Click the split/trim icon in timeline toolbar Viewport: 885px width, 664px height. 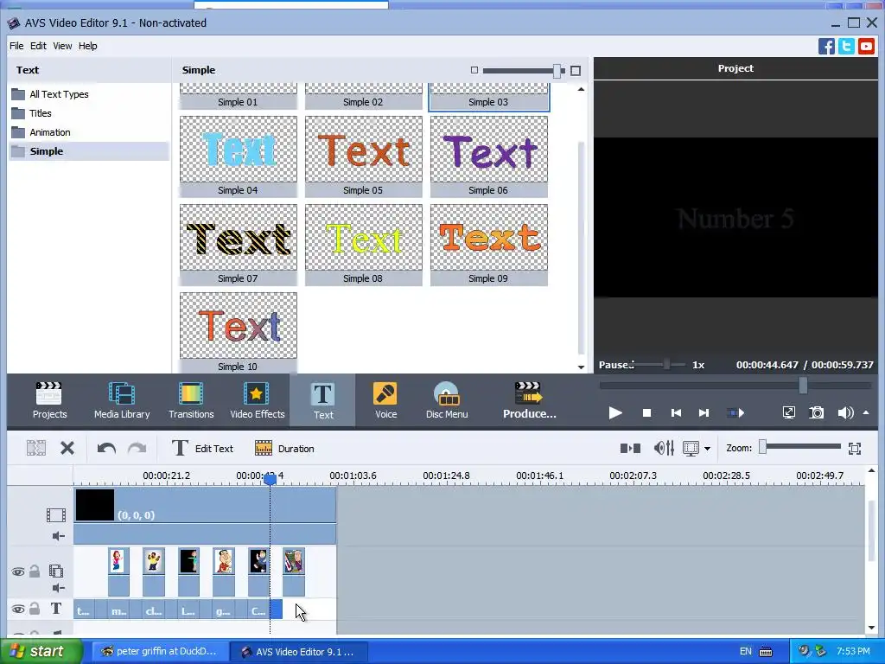click(x=35, y=449)
